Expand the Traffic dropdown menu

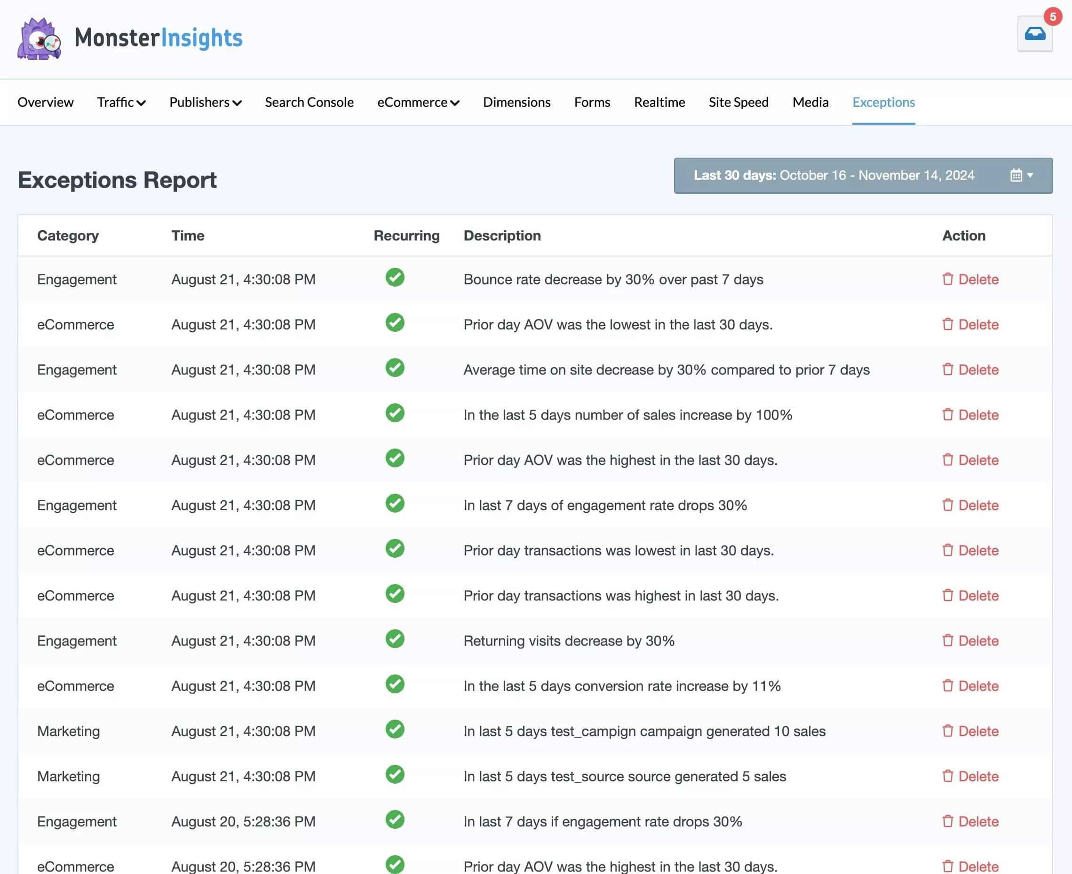[x=121, y=102]
